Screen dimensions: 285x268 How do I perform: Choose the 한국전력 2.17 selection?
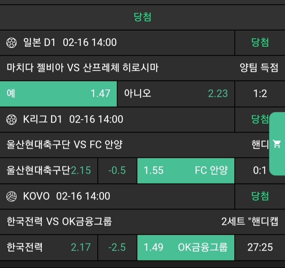coord(49,247)
